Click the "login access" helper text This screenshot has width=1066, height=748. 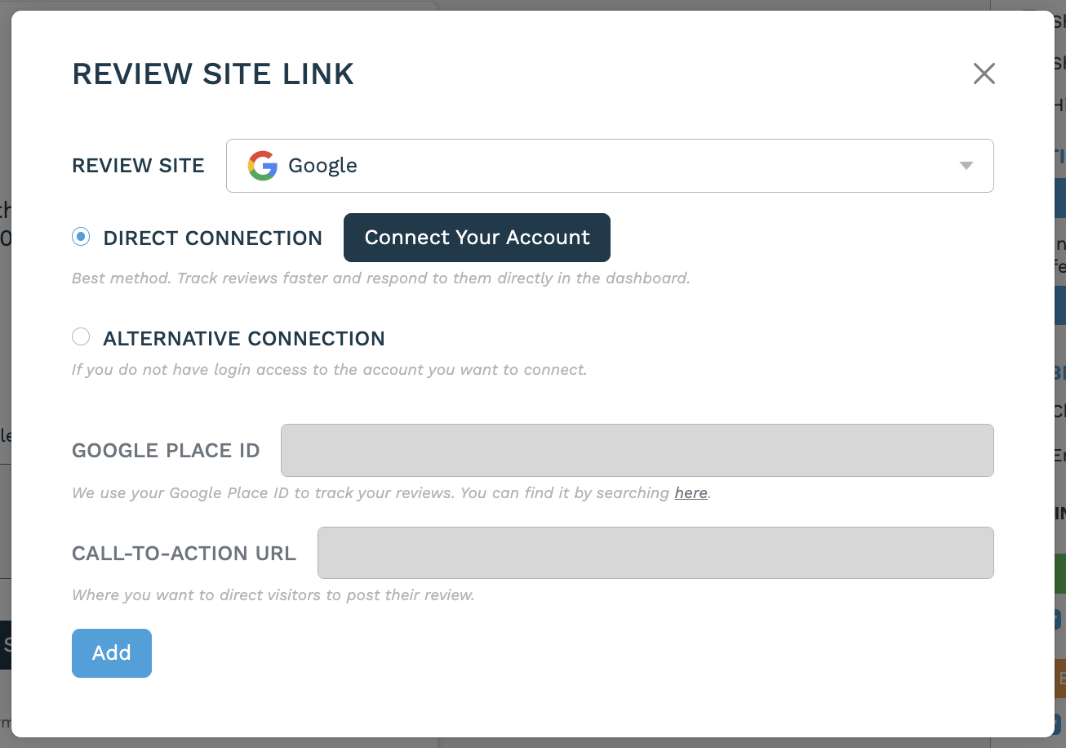pyautogui.click(x=329, y=370)
